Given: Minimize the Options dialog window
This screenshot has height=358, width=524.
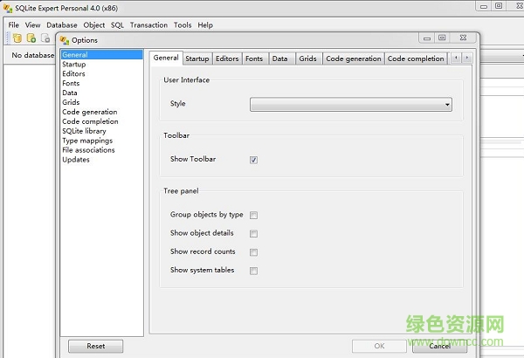Looking at the screenshot, I should (427, 38).
